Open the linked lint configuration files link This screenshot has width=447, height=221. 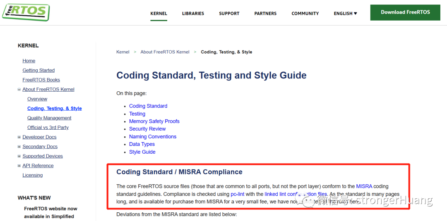pos(296,195)
